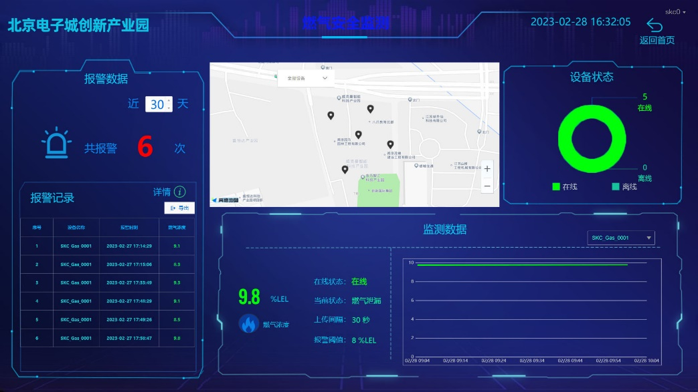Expand the 全部设备 device filter dropdown
Screen dimensions: 698x392
[305, 78]
